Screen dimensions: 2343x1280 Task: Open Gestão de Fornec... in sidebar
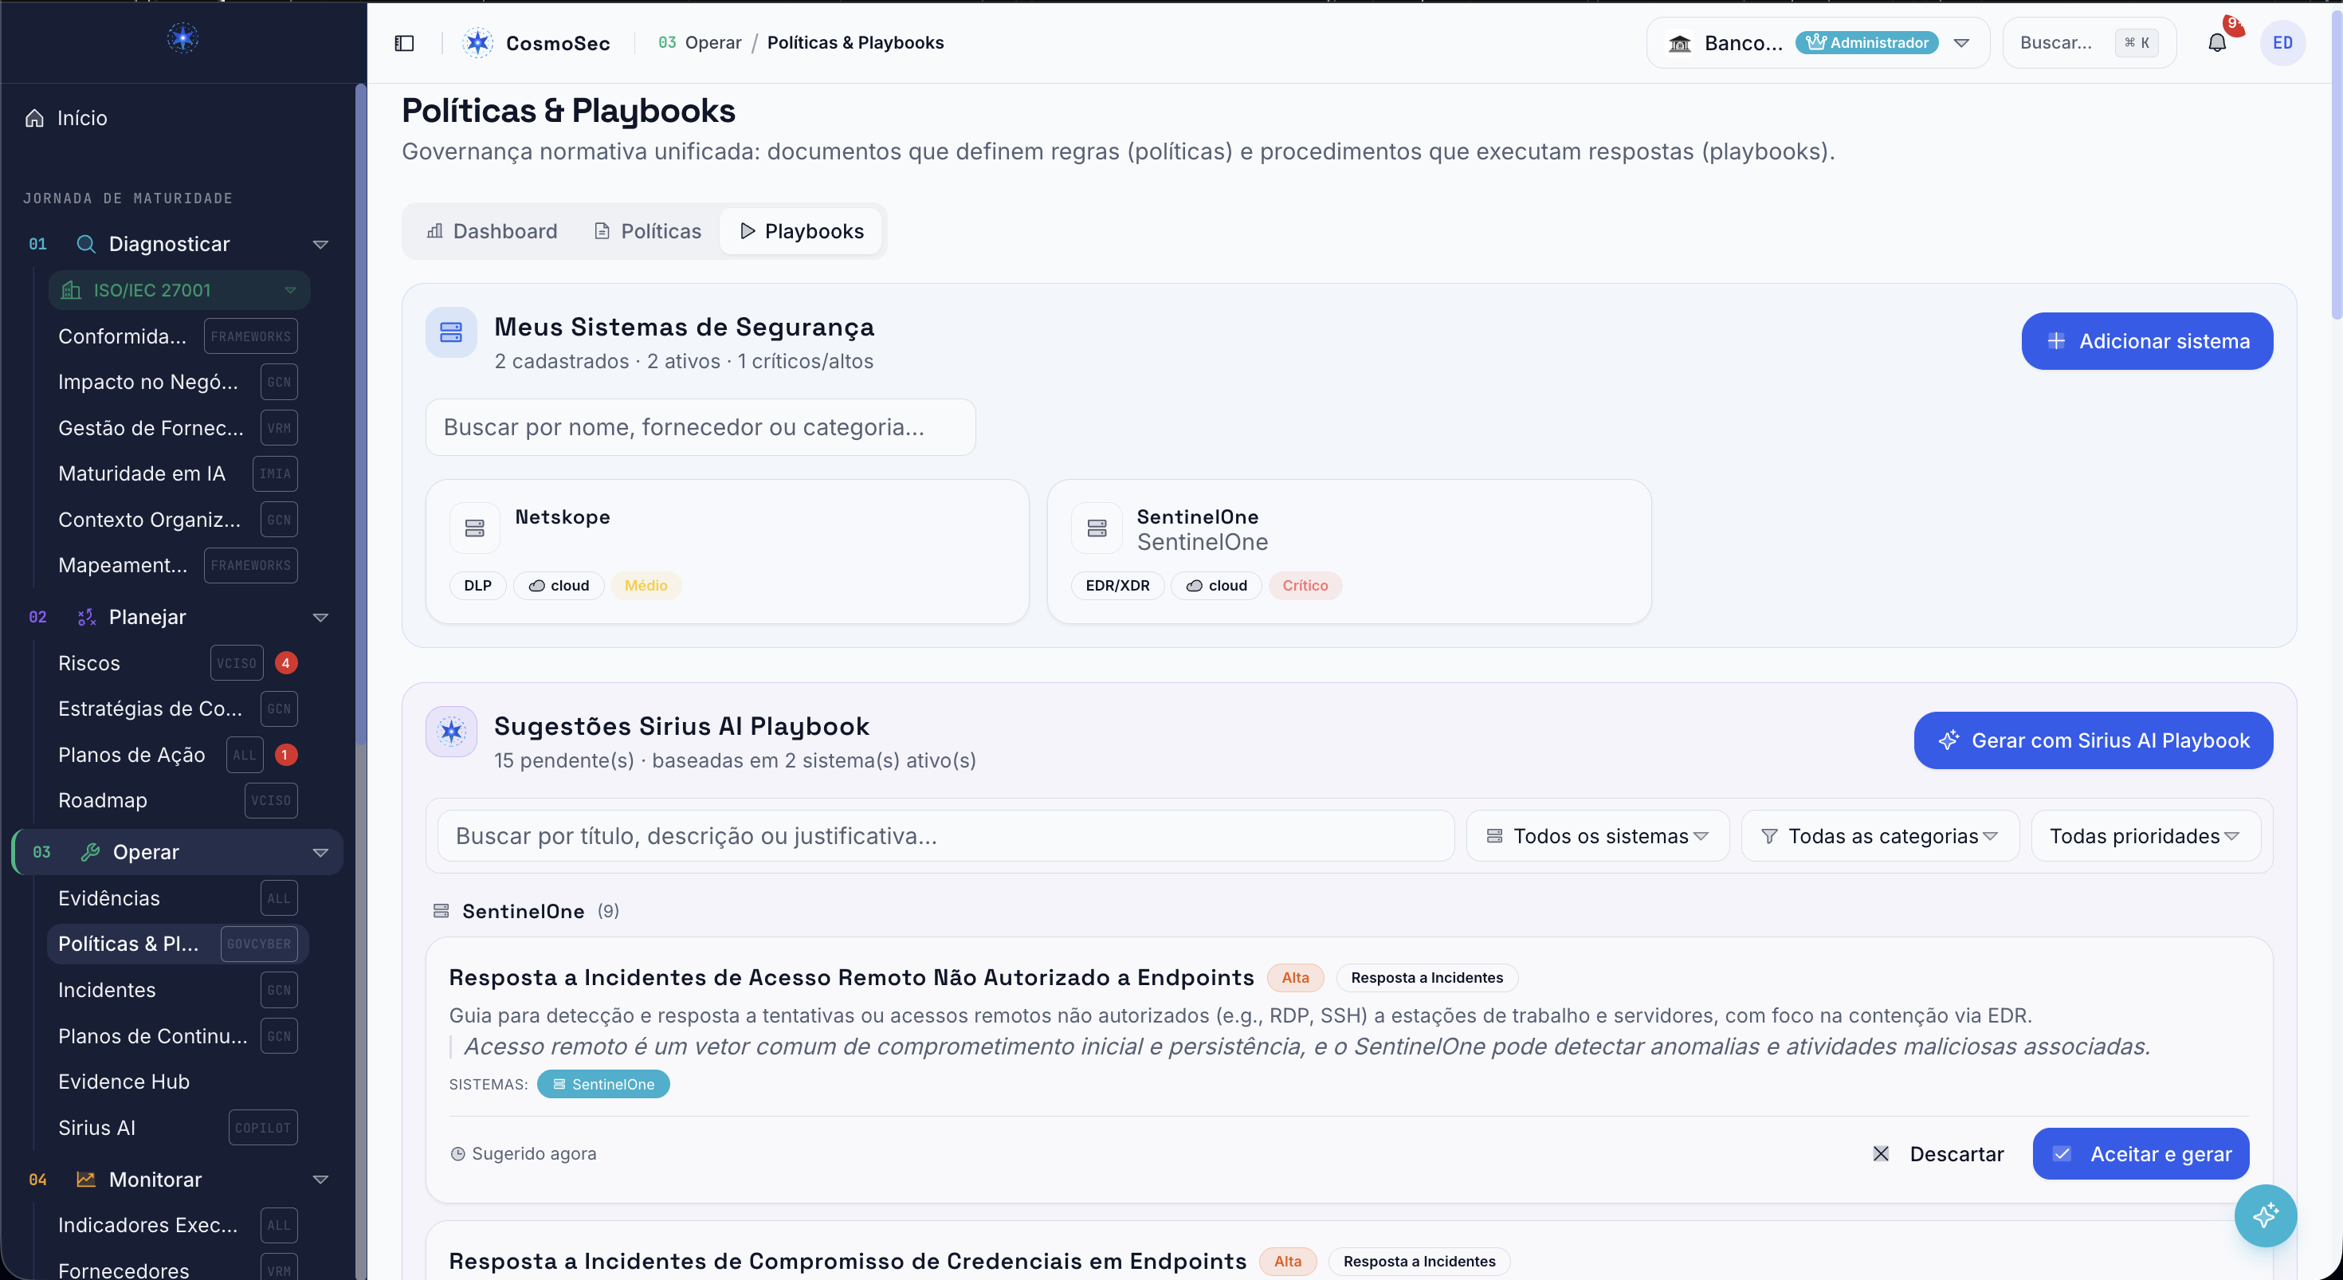click(x=151, y=427)
